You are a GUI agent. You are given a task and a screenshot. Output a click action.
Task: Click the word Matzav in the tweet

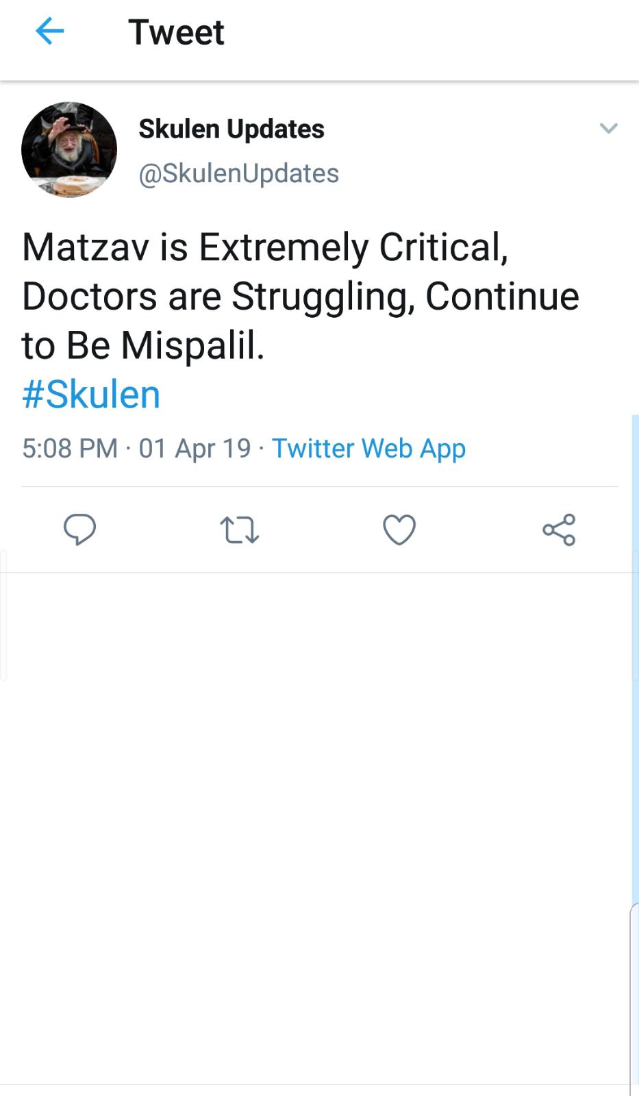[x=86, y=247]
